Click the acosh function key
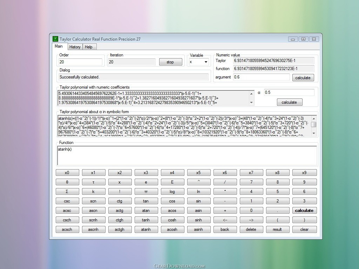The image size is (359, 269). 172,230
